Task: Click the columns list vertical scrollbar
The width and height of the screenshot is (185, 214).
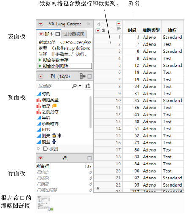Action: [91, 112]
